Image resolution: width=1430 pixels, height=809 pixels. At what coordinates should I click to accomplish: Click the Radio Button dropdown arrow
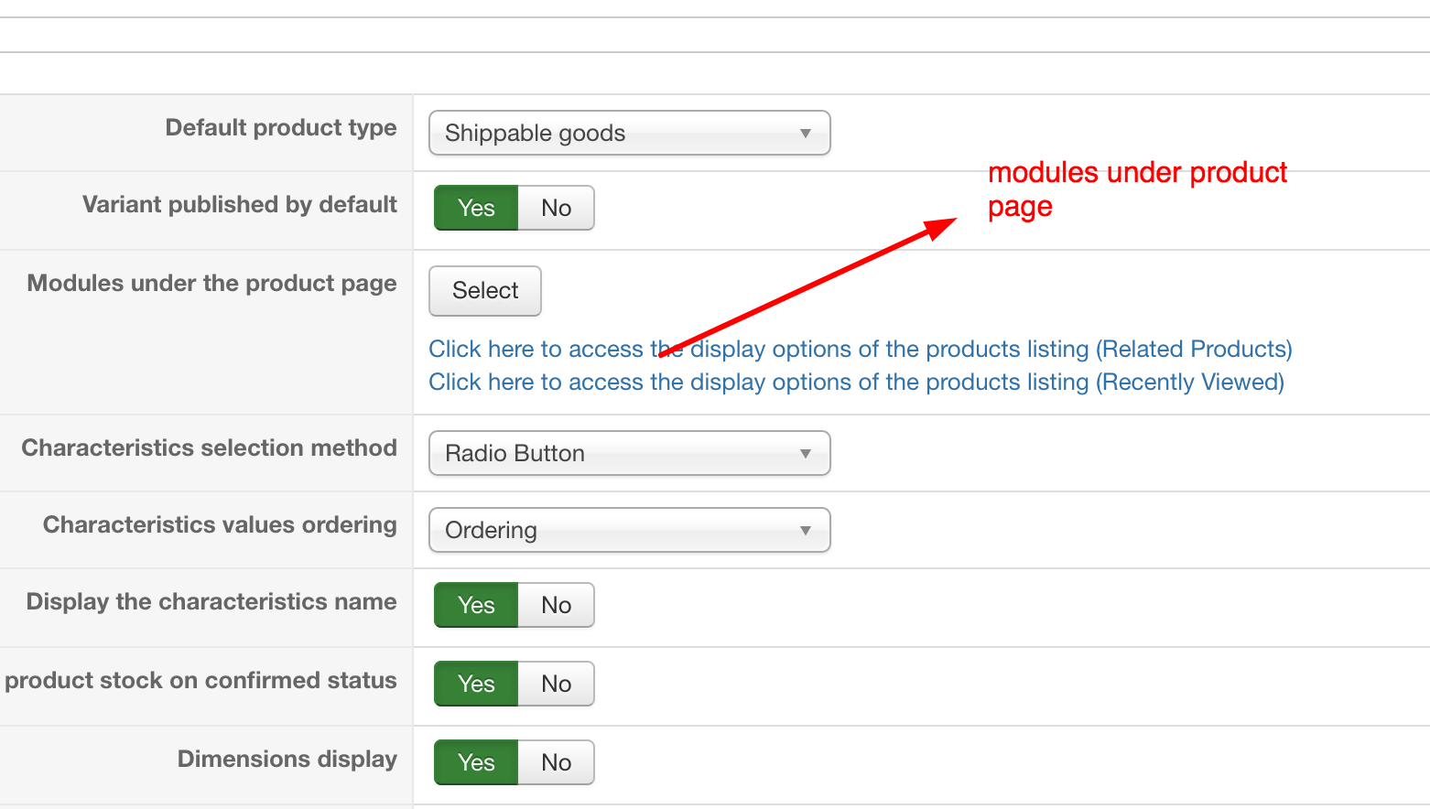point(806,454)
